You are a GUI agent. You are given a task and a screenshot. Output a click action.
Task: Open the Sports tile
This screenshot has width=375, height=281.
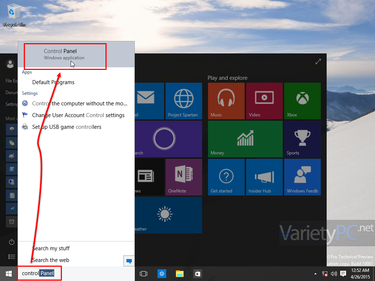[302, 139]
